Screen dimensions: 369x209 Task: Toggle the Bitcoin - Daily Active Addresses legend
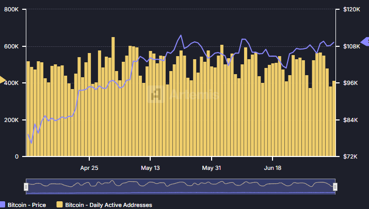point(104,205)
